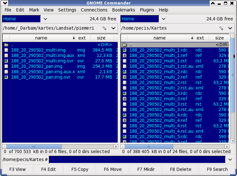The height and width of the screenshot is (176, 237).
Task: Click right panel scroll up arrow
Action: pyautogui.click(x=233, y=36)
